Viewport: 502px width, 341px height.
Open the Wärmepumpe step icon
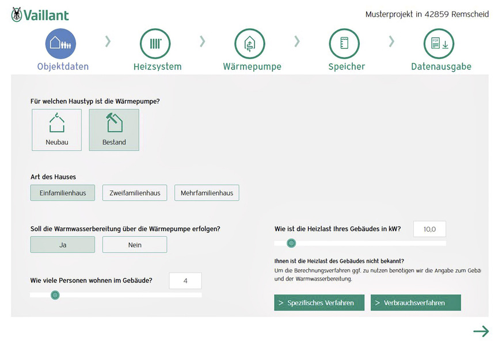click(x=250, y=43)
